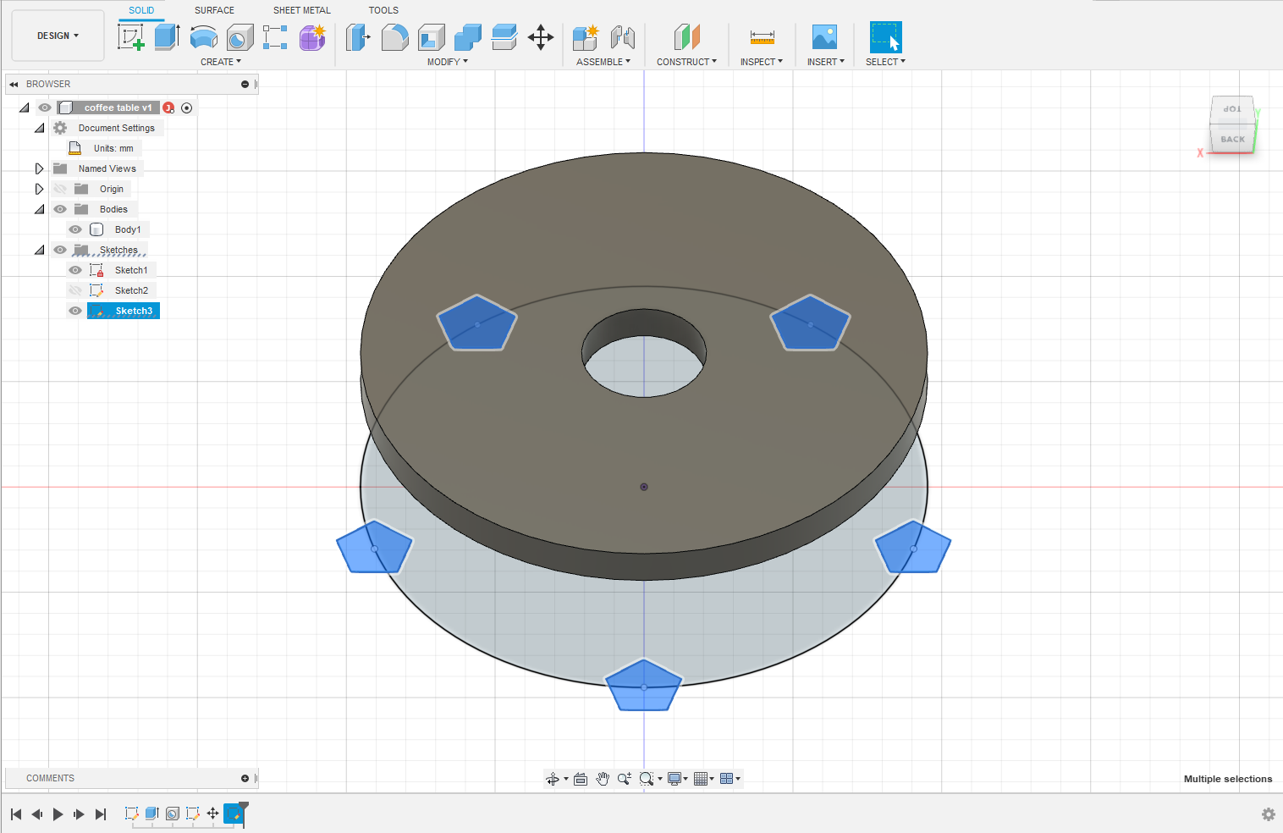Viewport: 1283px width, 833px height.
Task: Choose the Zoom tool in navigation bar
Action: [x=625, y=779]
